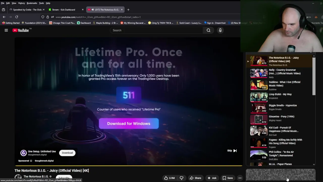Open the Edit menu
The height and width of the screenshot is (182, 323).
(x=8, y=3)
